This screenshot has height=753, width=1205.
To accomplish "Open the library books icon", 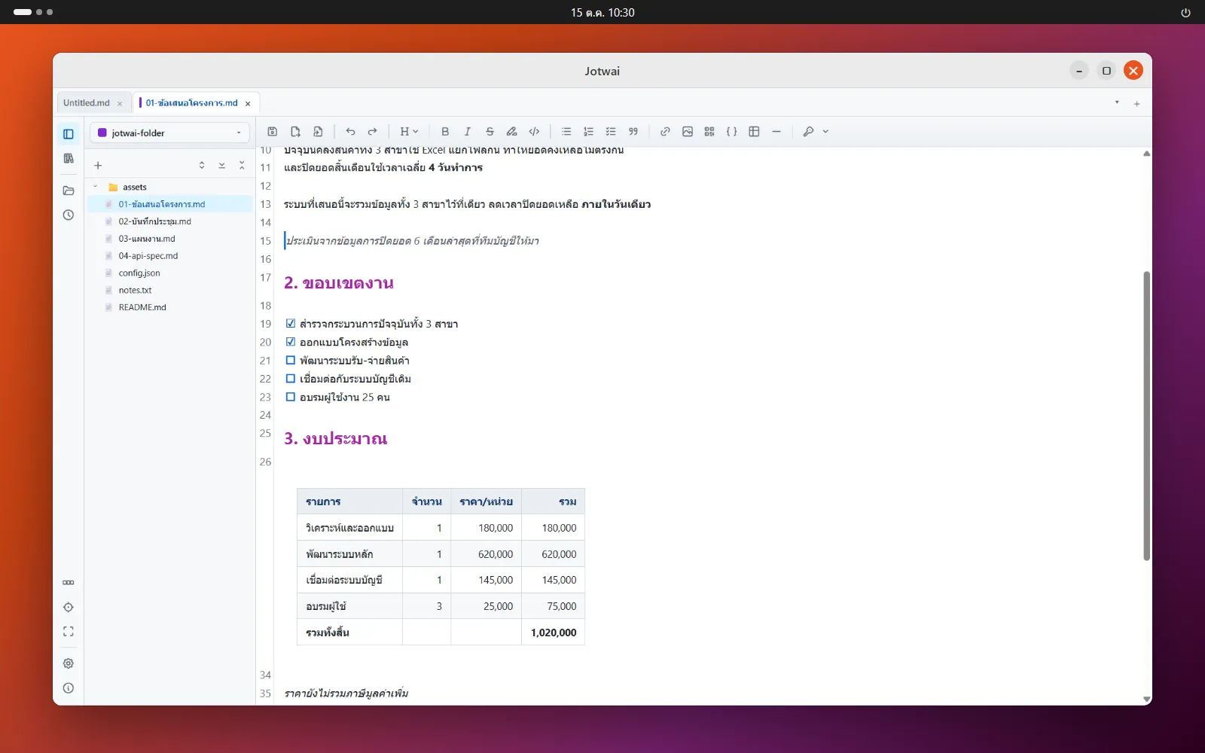I will (x=69, y=158).
